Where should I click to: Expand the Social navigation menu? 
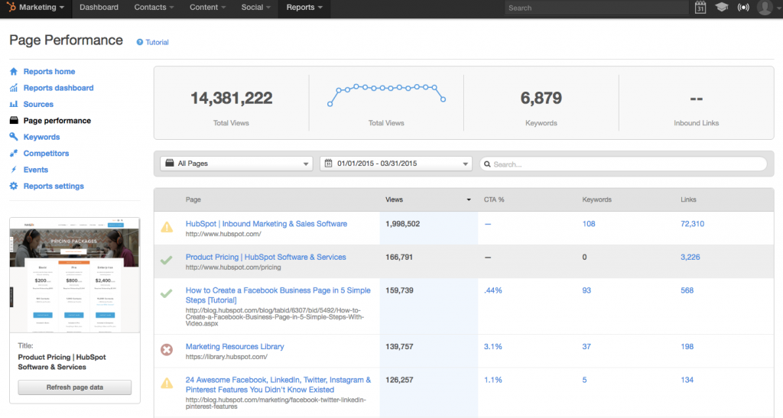click(255, 8)
